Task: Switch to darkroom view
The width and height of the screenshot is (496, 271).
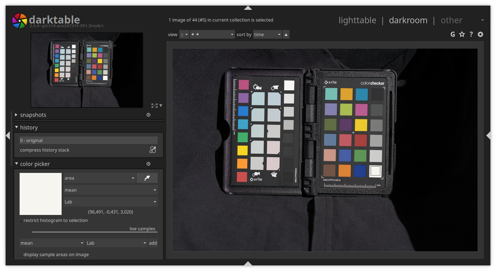Action: 408,20
